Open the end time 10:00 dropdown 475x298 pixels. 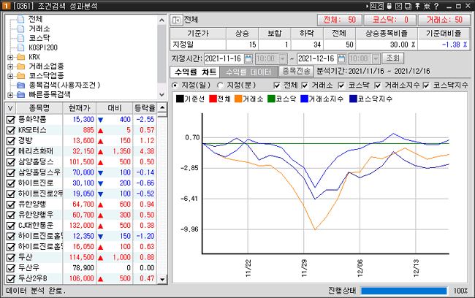376,58
